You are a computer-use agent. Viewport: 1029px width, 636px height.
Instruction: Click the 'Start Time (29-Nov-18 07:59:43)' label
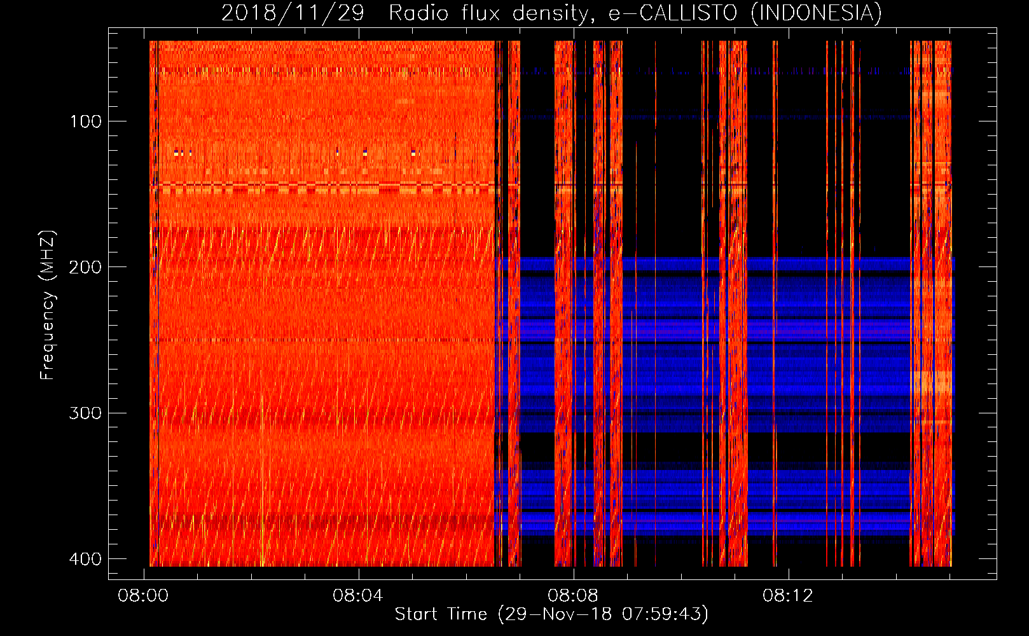tap(551, 614)
